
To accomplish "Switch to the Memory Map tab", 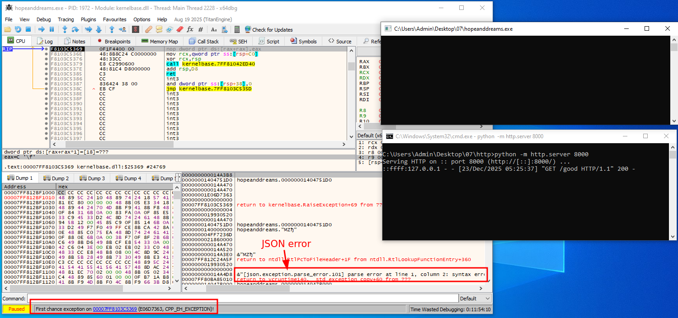I will pyautogui.click(x=160, y=41).
